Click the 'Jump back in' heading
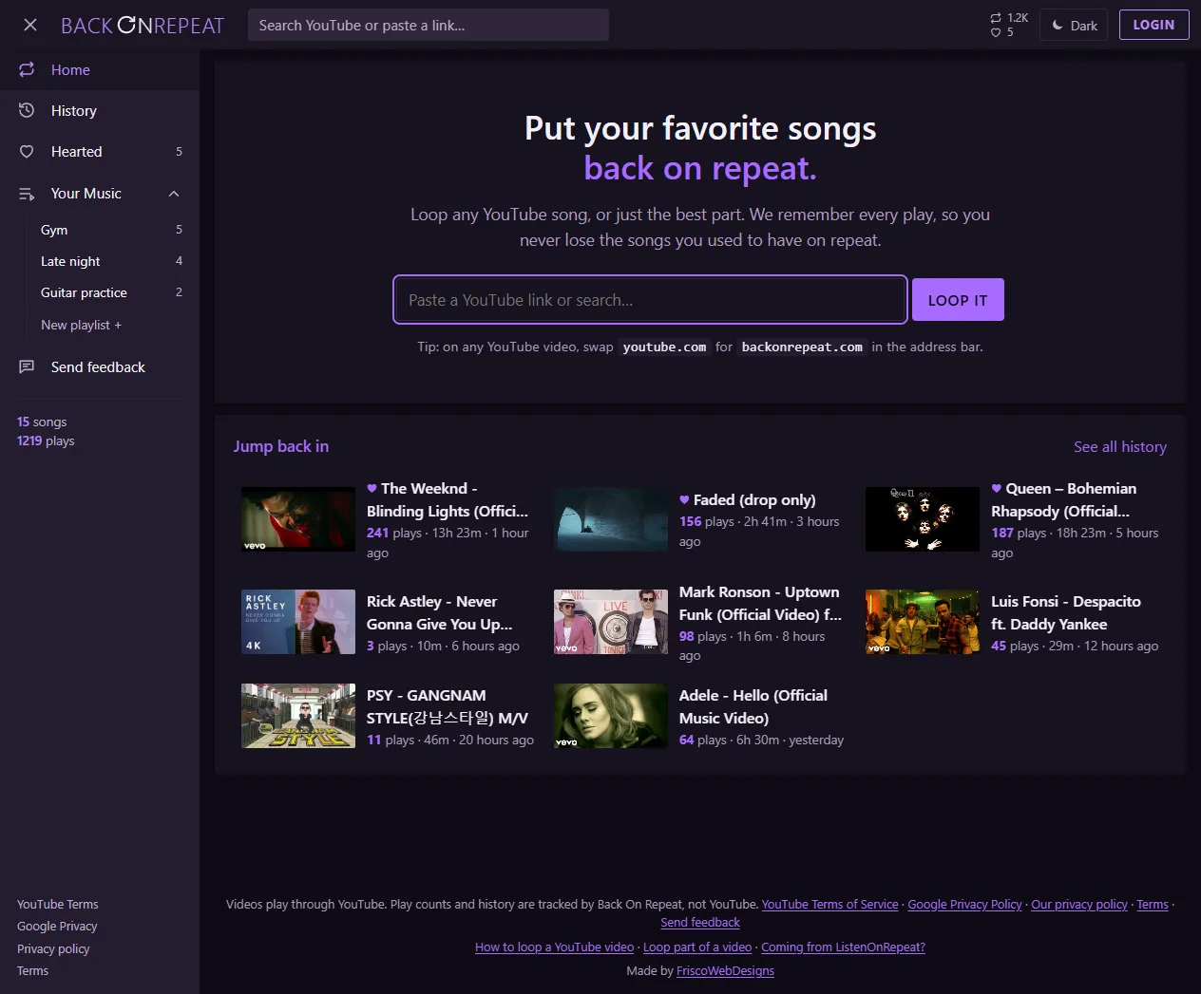The image size is (1201, 994). click(x=281, y=446)
